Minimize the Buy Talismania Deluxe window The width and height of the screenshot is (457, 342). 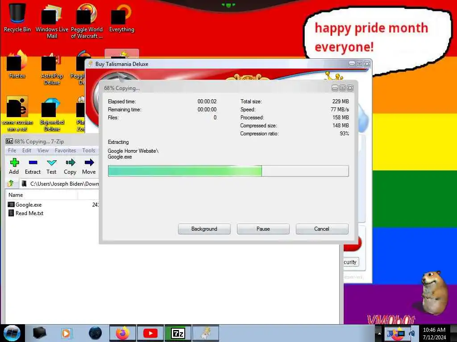[352, 64]
